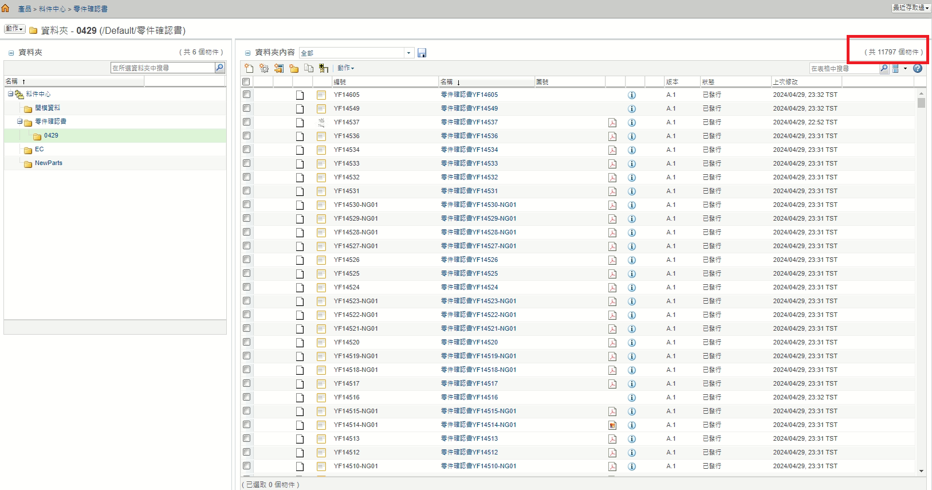
Task: Run the table search magnifier
Action: click(x=884, y=68)
